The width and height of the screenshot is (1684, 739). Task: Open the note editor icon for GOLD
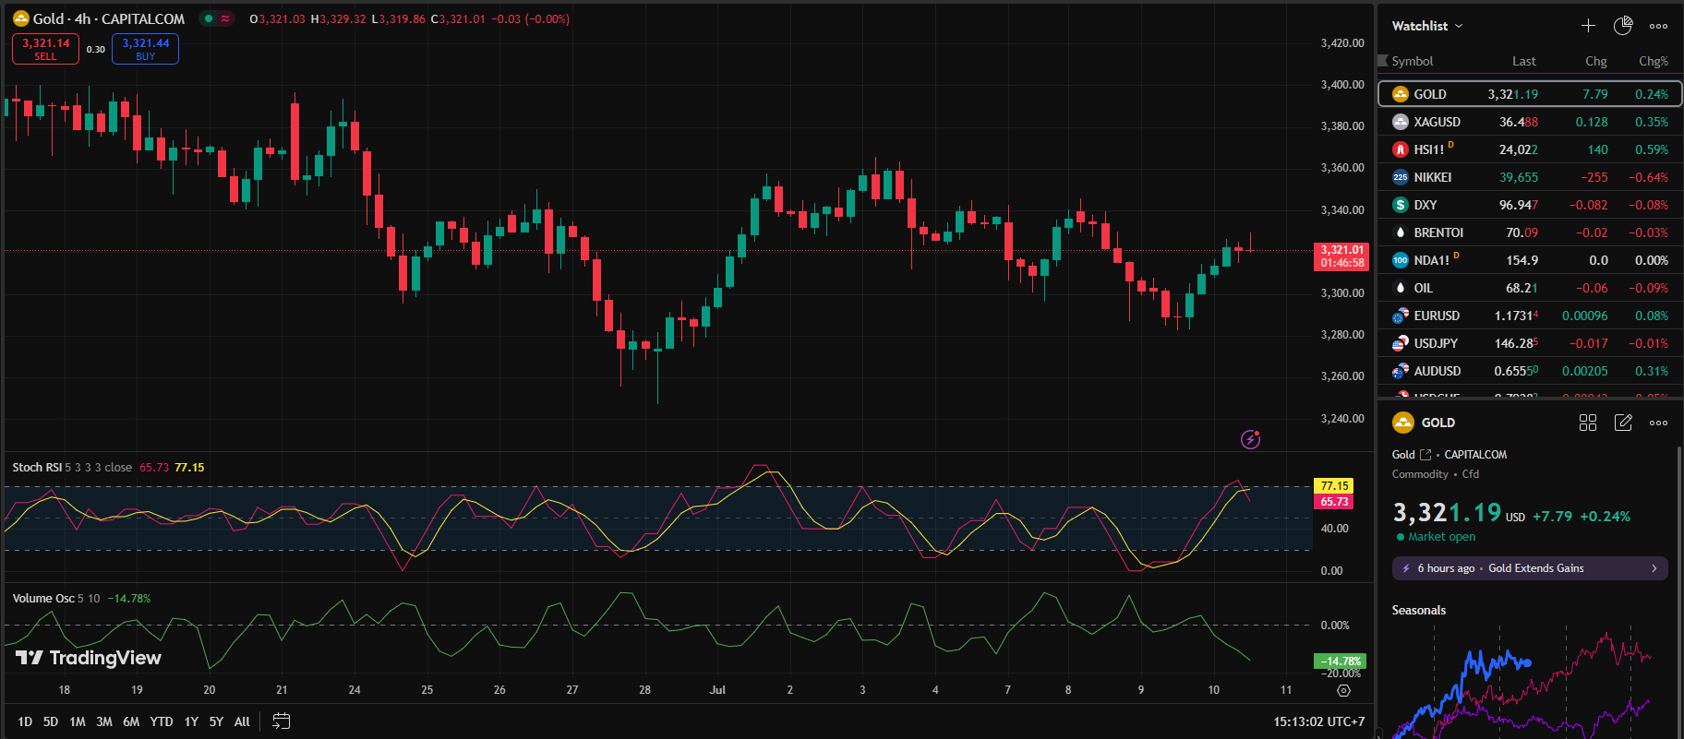click(x=1623, y=423)
